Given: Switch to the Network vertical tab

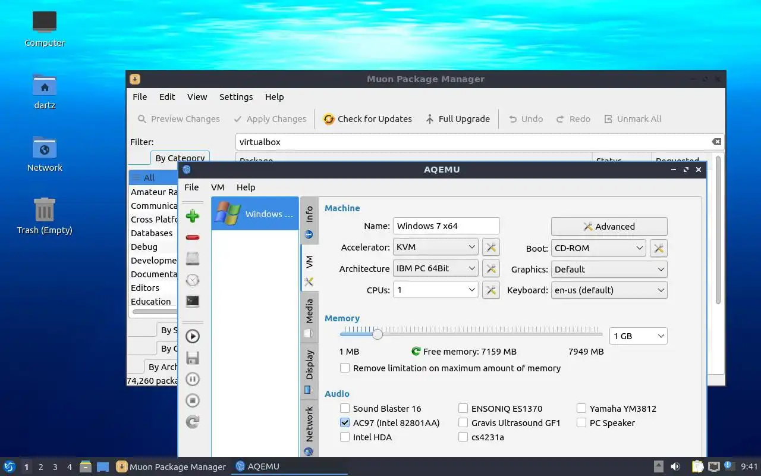Looking at the screenshot, I should click(309, 430).
